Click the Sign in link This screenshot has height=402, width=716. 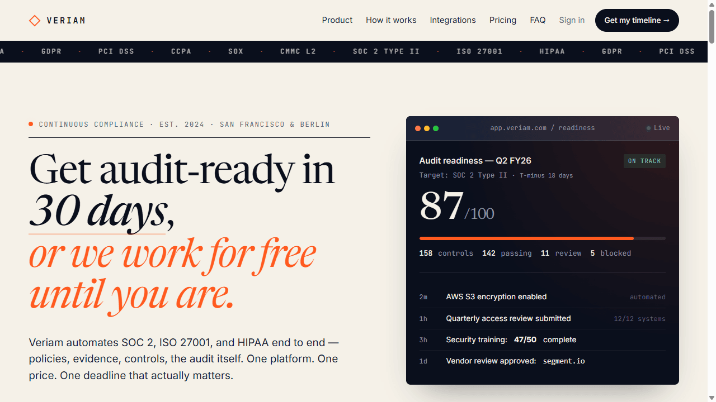click(x=572, y=20)
